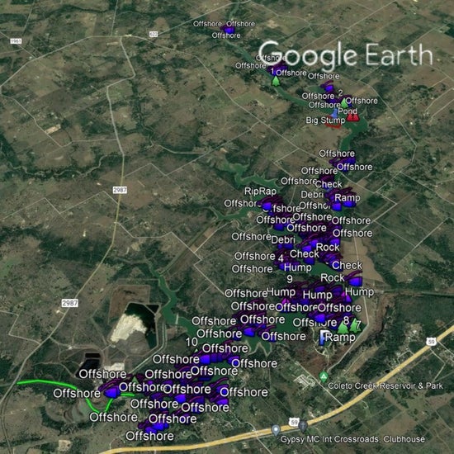Open the green campground pin for Coleto Creek
The image size is (454, 454).
324,376
